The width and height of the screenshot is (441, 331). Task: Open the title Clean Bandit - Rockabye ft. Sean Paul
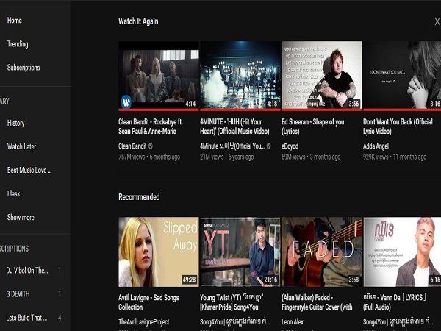tap(151, 127)
